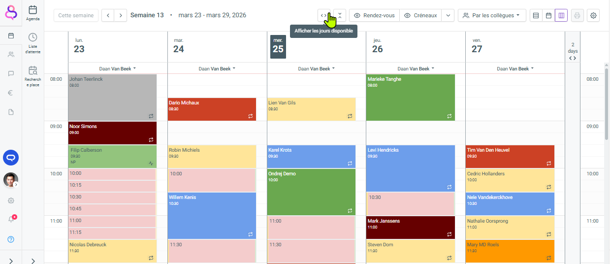The image size is (610, 264).
Task: Click the print agenda icon
Action: (x=577, y=15)
